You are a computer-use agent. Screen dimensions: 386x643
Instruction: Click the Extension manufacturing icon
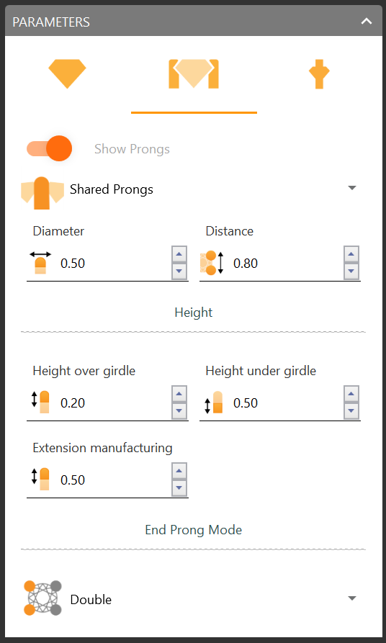pyautogui.click(x=40, y=480)
